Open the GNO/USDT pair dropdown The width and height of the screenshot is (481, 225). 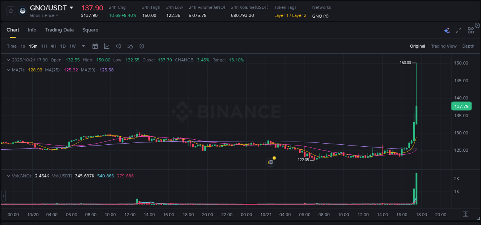click(72, 7)
